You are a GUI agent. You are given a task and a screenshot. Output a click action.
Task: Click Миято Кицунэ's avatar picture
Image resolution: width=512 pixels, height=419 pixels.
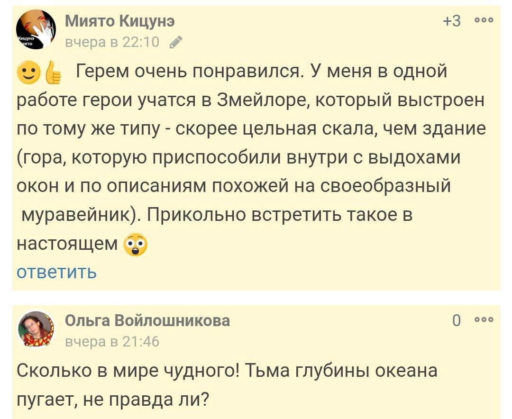(x=36, y=29)
